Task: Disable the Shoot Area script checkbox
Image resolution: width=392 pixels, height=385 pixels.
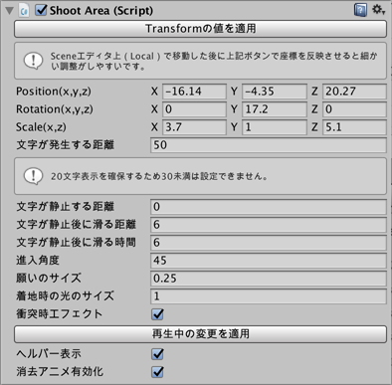Action: [41, 10]
